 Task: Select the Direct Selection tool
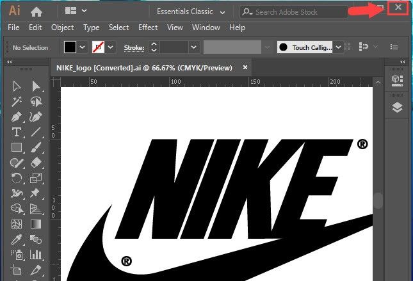36,86
